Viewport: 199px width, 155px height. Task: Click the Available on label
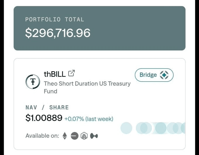[42, 136]
